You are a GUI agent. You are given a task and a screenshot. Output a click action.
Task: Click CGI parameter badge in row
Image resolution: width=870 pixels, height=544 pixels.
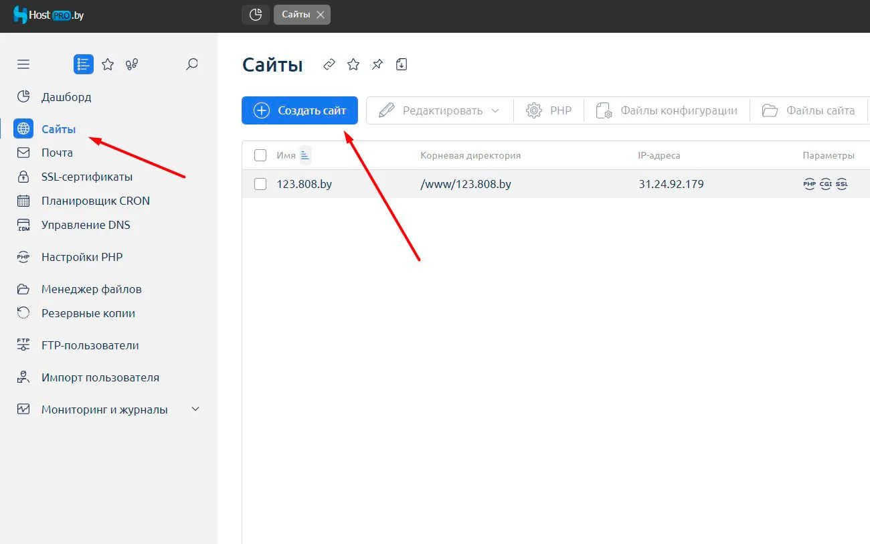coord(826,184)
